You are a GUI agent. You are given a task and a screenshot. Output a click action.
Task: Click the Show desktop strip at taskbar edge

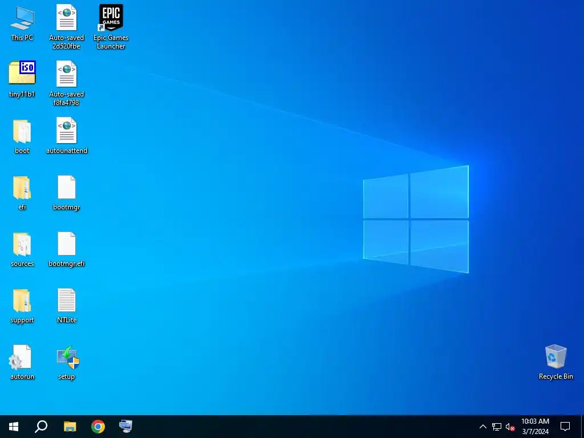(x=582, y=427)
